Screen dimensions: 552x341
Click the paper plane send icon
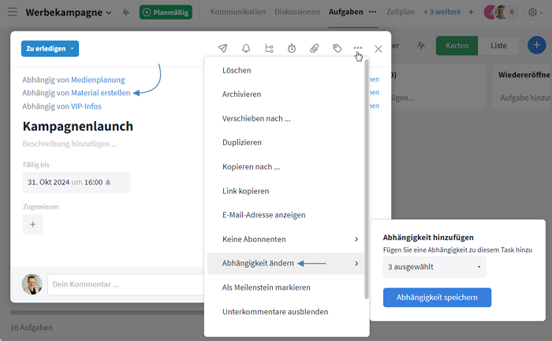pyautogui.click(x=223, y=49)
